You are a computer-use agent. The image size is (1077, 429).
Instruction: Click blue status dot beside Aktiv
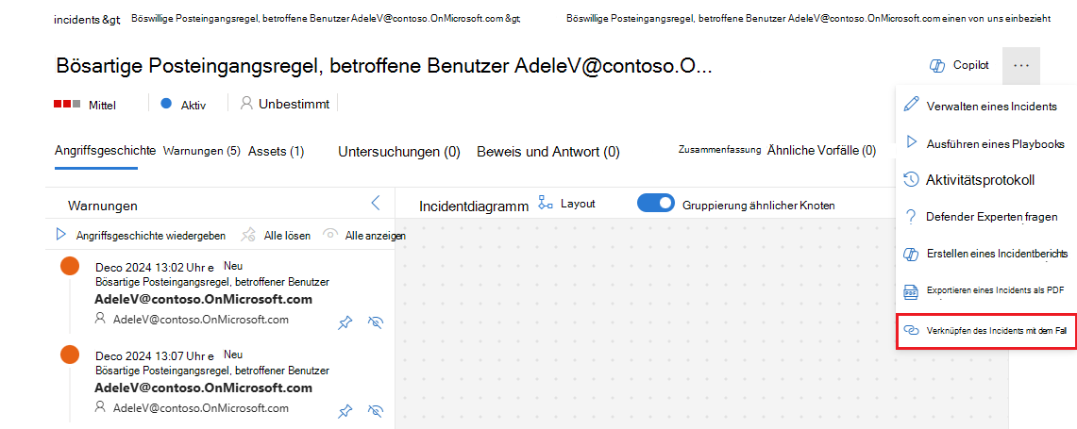tap(165, 104)
